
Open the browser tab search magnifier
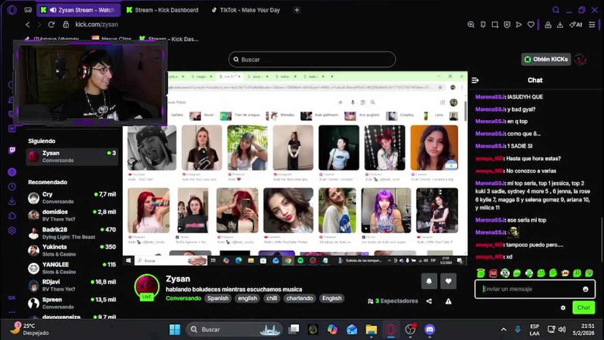(x=556, y=10)
